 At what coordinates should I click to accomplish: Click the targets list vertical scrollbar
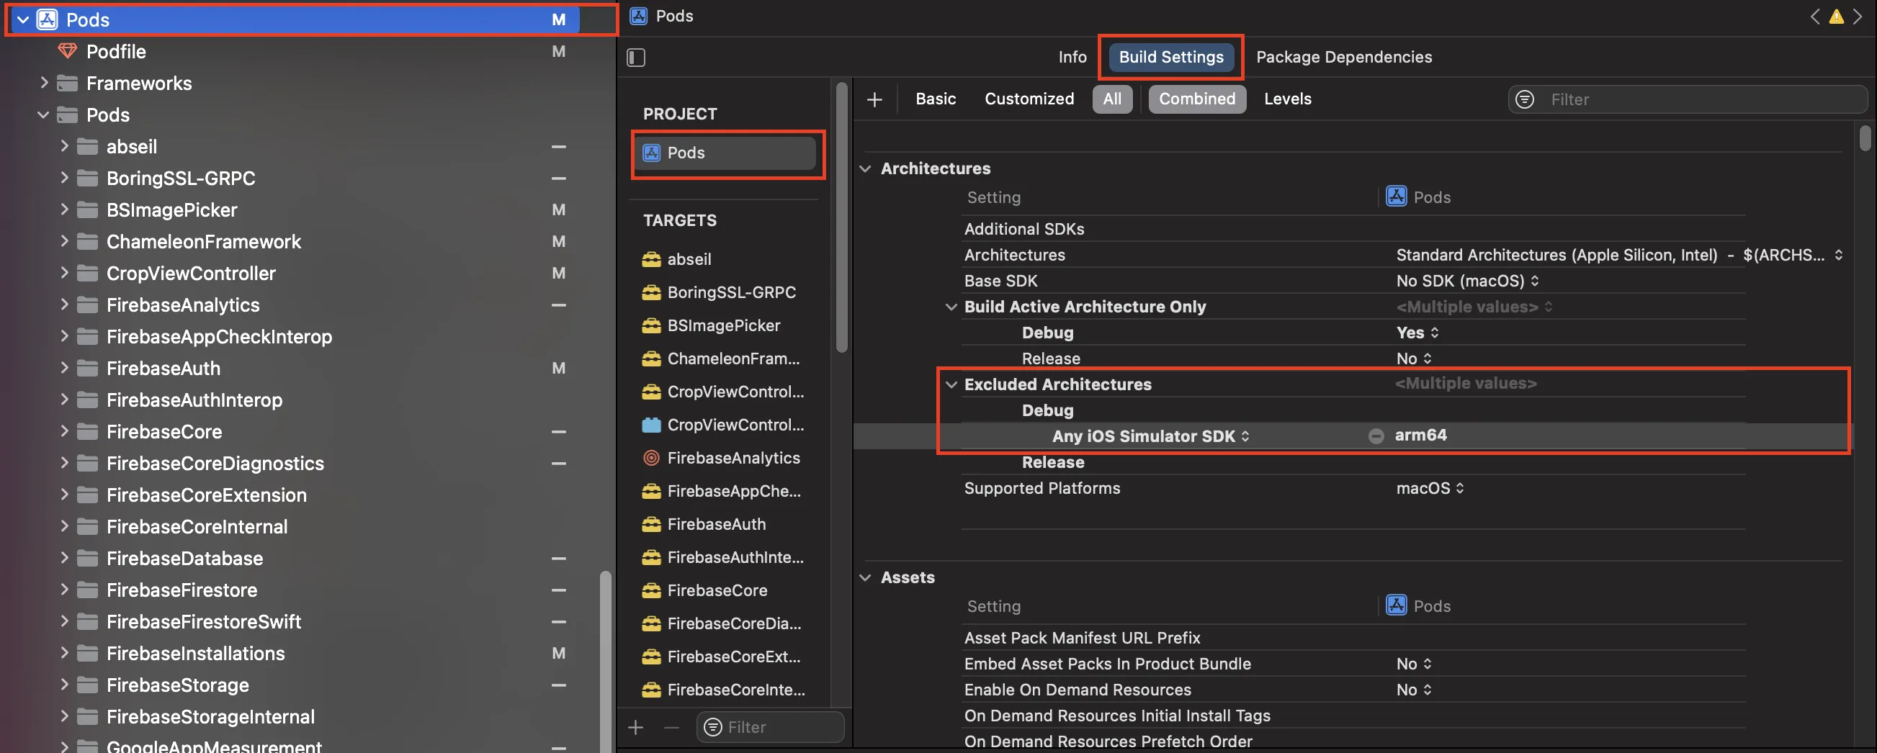click(841, 218)
